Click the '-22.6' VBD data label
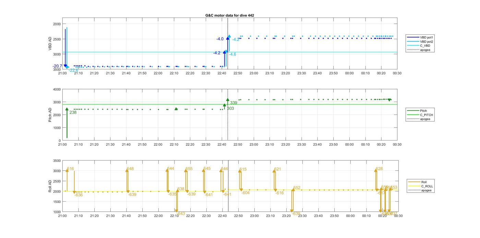Image resolution: width=480 pixels, height=238 pixels. point(73,70)
